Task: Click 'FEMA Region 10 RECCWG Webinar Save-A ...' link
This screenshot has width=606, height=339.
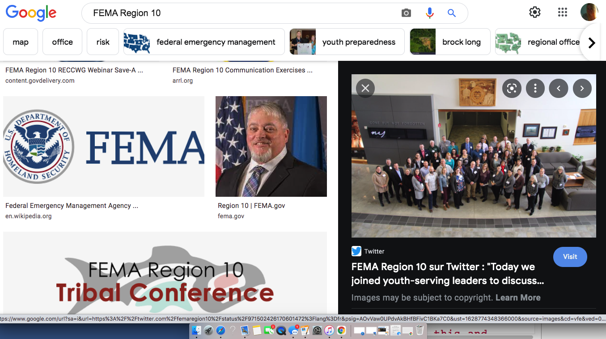Action: point(74,70)
